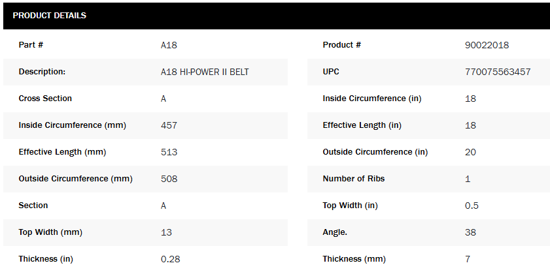Select the Outside Circumference (mm) value 508

pyautogui.click(x=169, y=179)
